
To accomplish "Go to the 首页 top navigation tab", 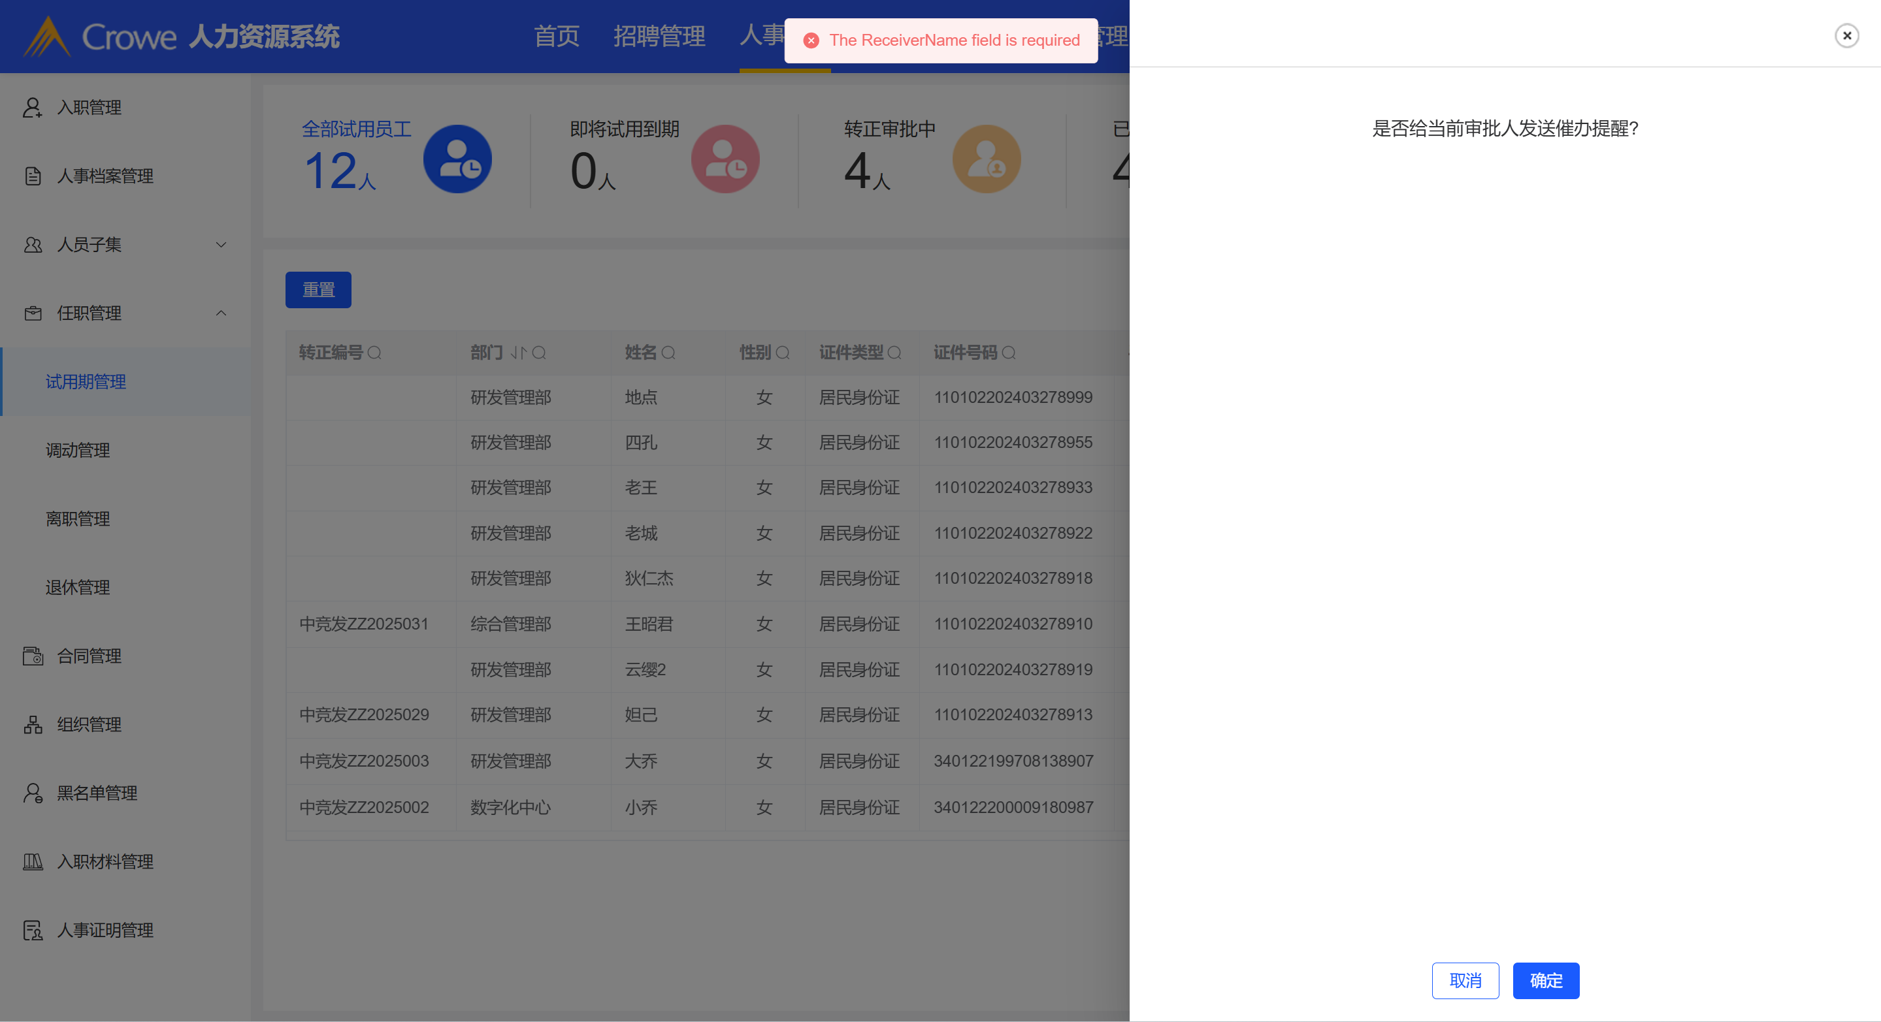I will (557, 36).
